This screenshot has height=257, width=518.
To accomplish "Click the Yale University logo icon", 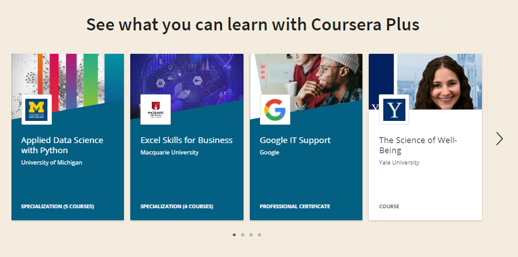I will (394, 110).
